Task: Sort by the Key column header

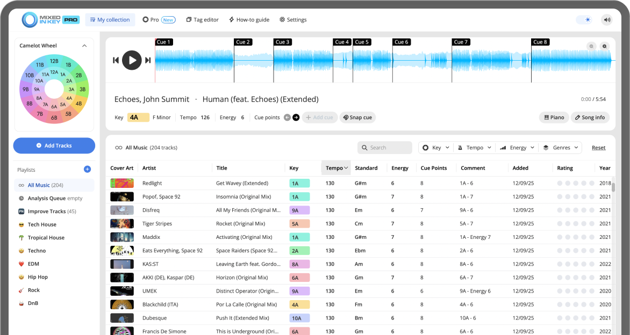Action: pos(293,168)
